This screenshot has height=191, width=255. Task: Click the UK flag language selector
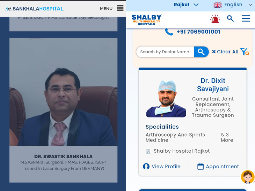pos(217,5)
